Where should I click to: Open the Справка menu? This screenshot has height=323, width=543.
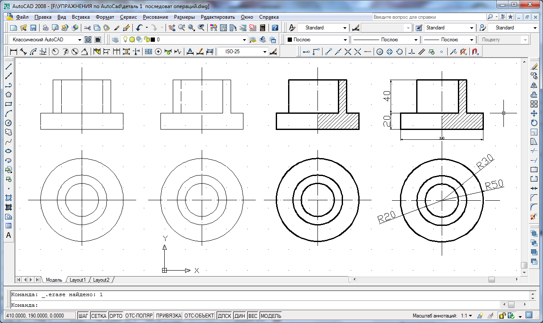coord(269,17)
